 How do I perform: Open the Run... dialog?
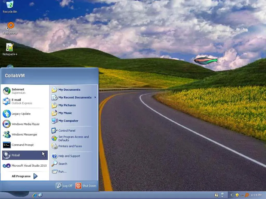pyautogui.click(x=74, y=172)
